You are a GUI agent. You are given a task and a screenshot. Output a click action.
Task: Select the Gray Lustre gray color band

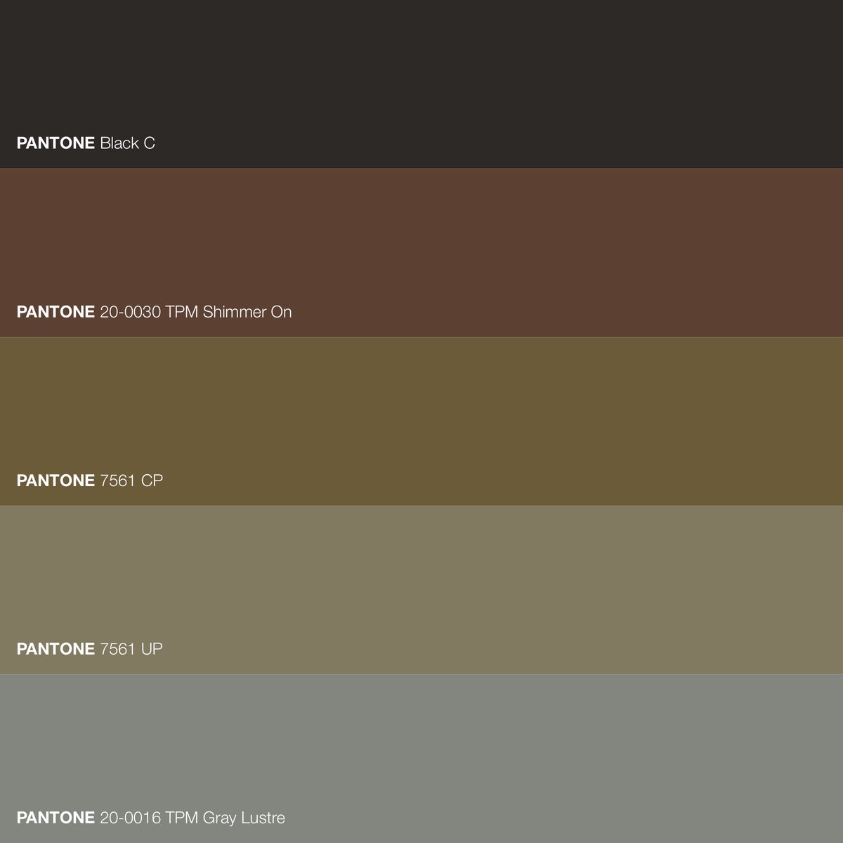421,759
